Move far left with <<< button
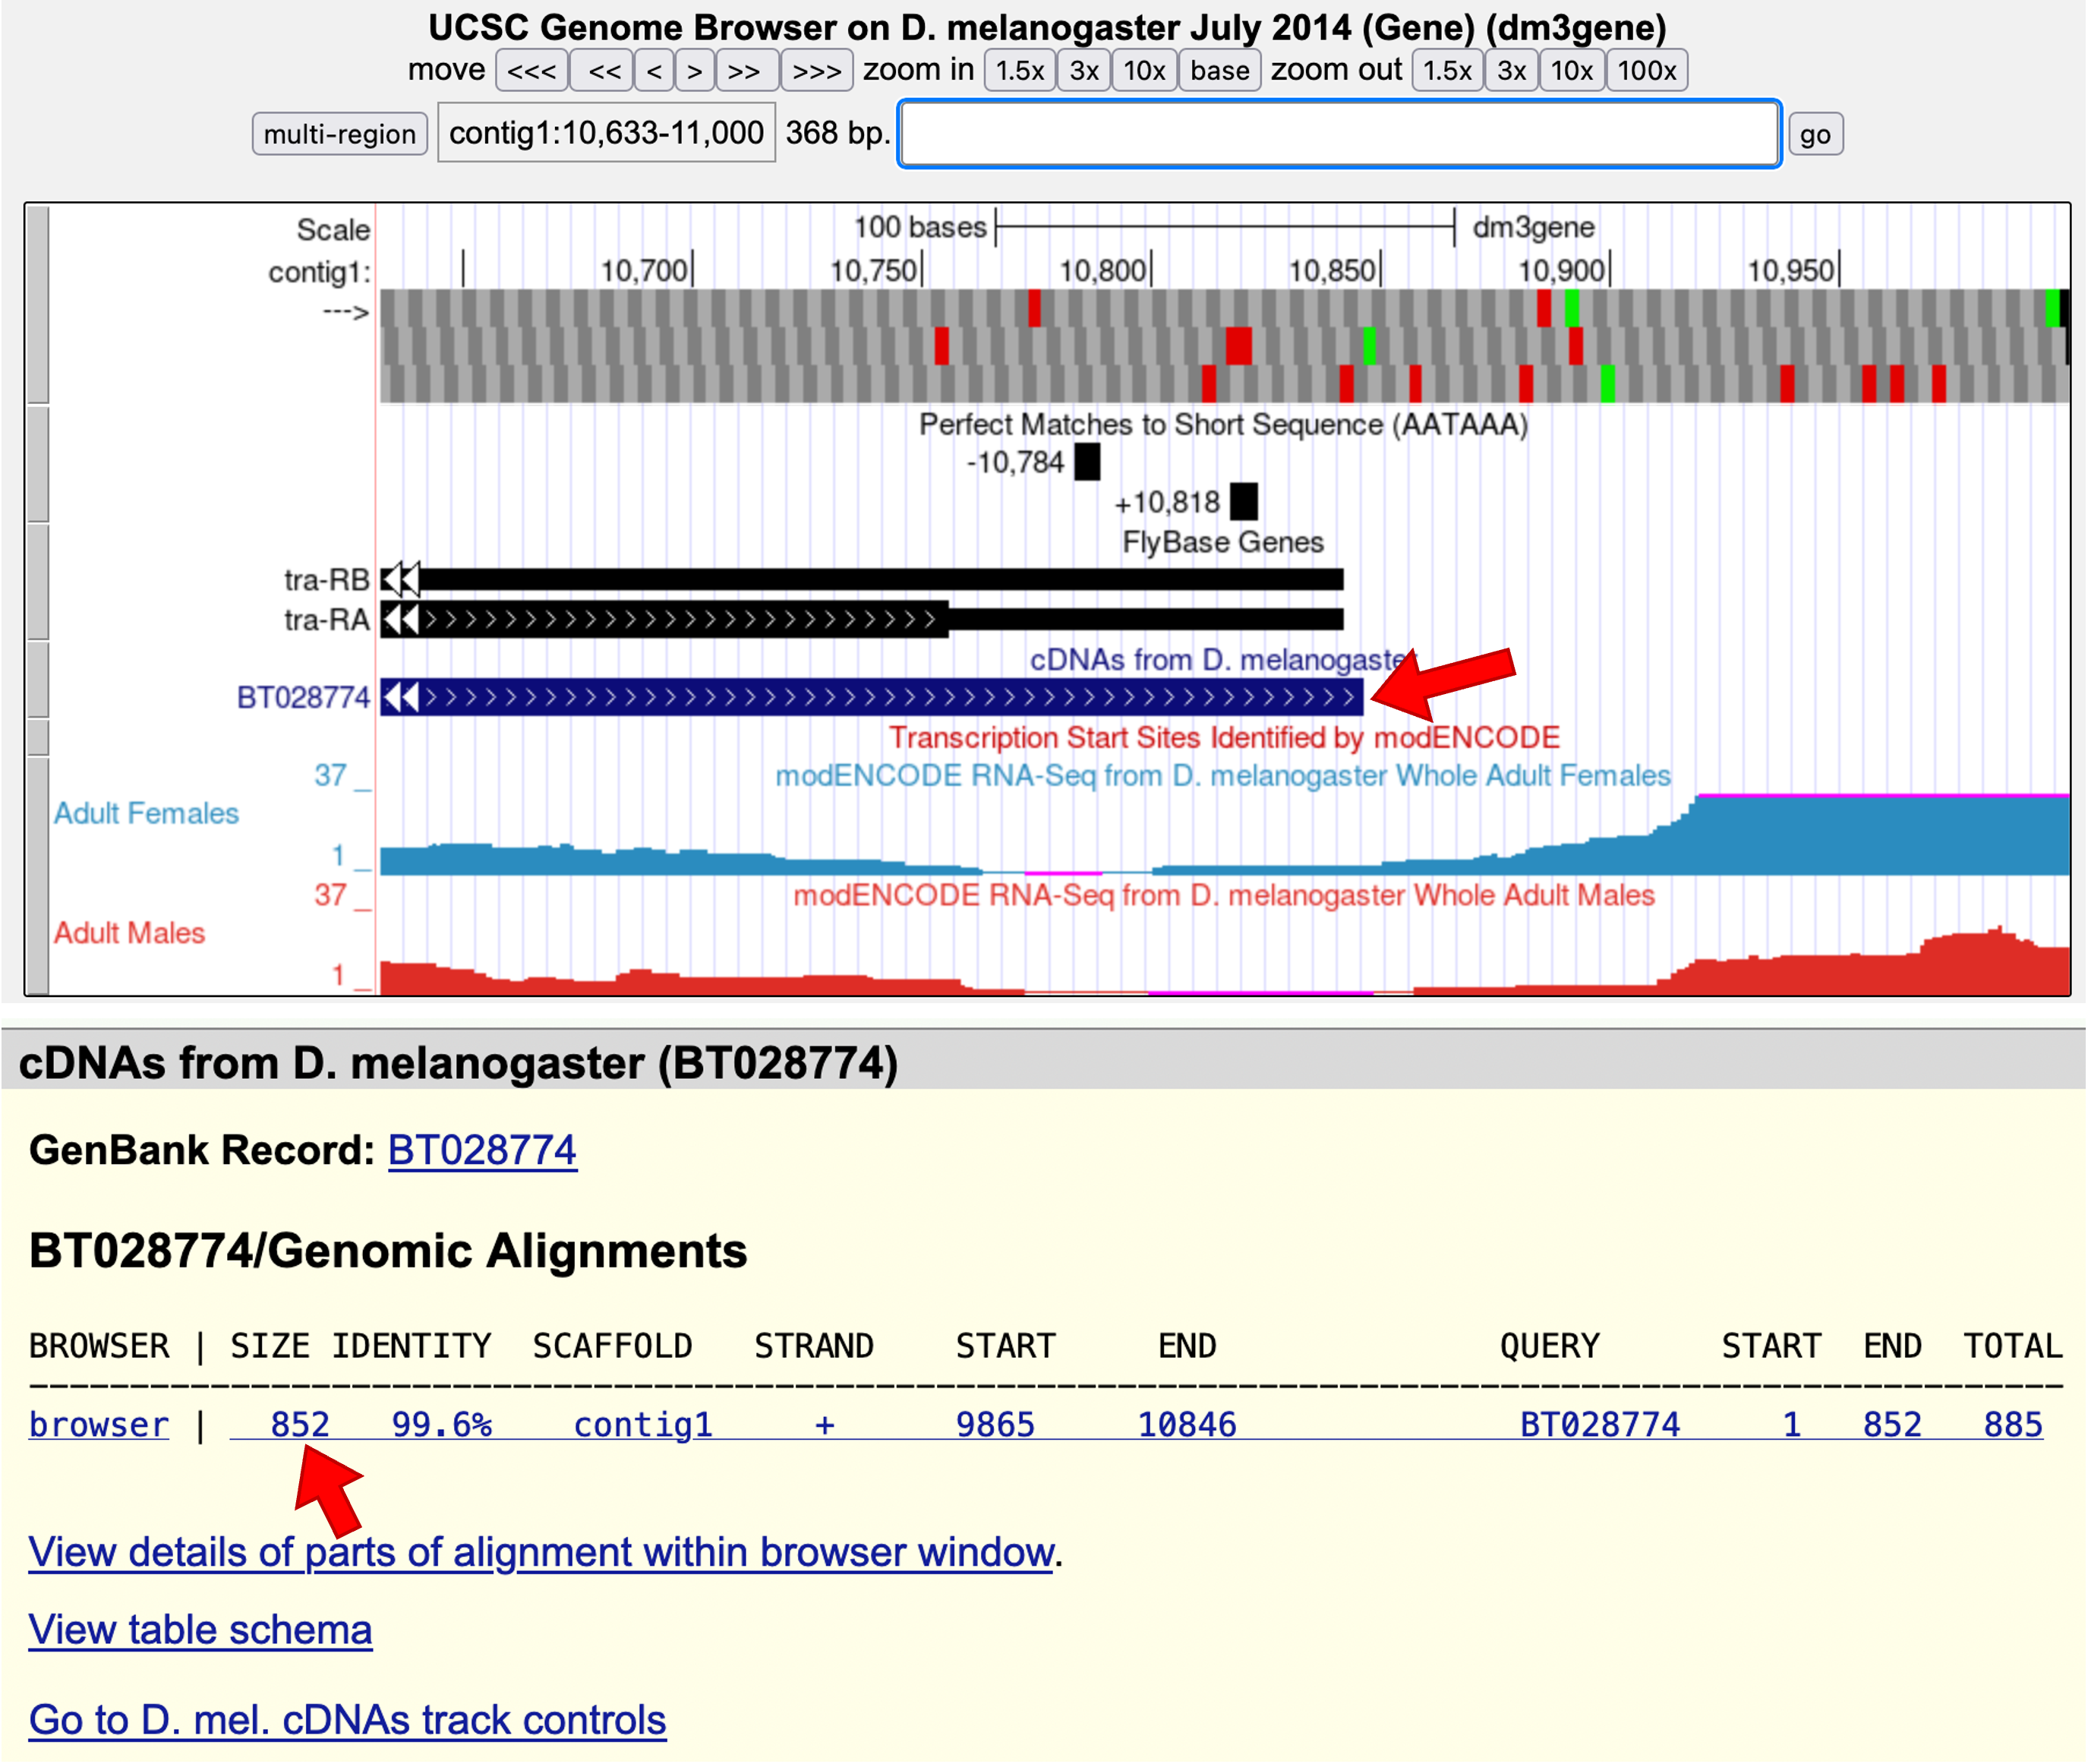The width and height of the screenshot is (2088, 1764). (531, 71)
